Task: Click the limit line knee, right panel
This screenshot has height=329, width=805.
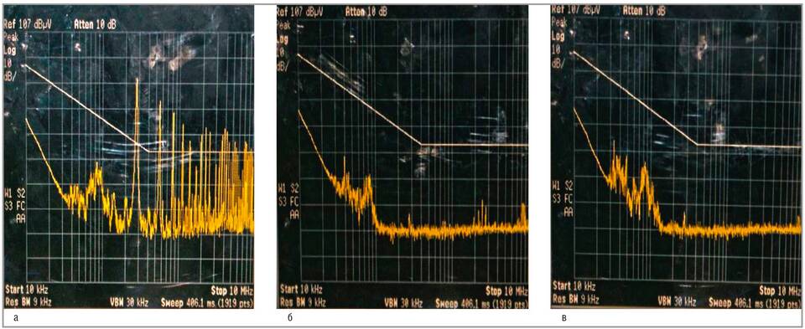Action: (697, 145)
